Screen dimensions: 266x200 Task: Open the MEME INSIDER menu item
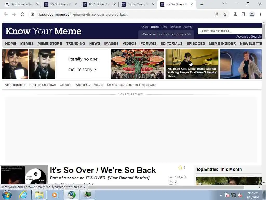click(x=222, y=43)
